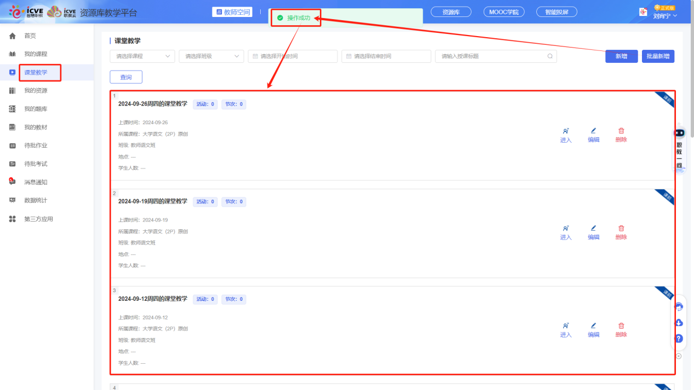The image size is (694, 390).
Task: Click the 我的题库 sidebar icon
Action: (13, 109)
